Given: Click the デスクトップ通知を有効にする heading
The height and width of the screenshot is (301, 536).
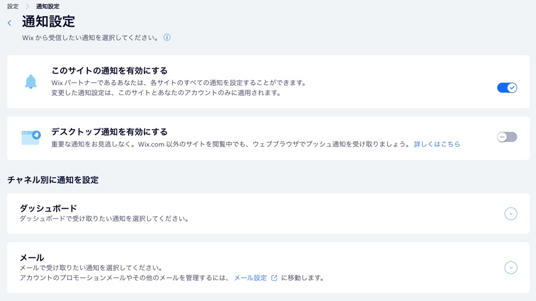Looking at the screenshot, I should coord(109,132).
